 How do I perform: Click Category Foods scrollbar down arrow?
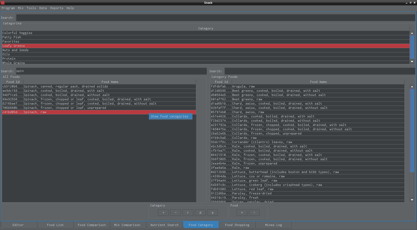pyautogui.click(x=412, y=200)
